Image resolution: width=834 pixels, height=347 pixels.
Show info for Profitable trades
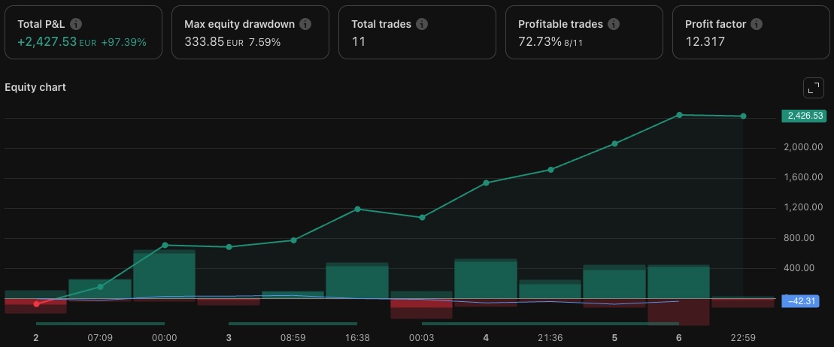(614, 24)
